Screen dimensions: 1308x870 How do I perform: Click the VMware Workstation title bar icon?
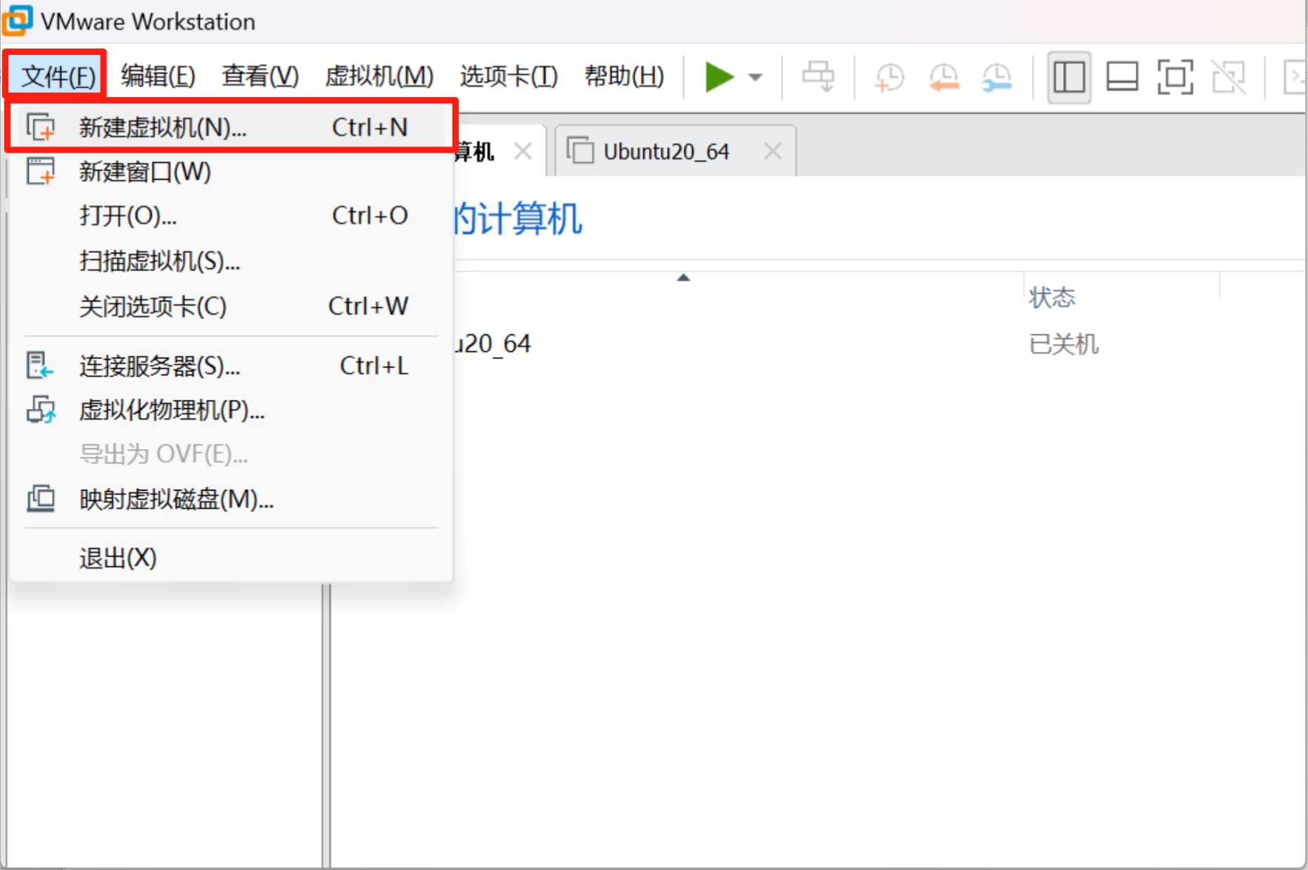tap(18, 20)
